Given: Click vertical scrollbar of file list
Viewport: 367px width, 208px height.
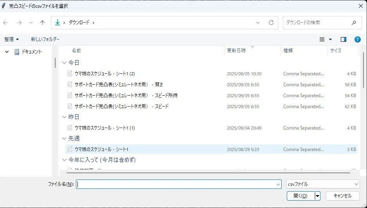Looking at the screenshot, I should point(363,70).
